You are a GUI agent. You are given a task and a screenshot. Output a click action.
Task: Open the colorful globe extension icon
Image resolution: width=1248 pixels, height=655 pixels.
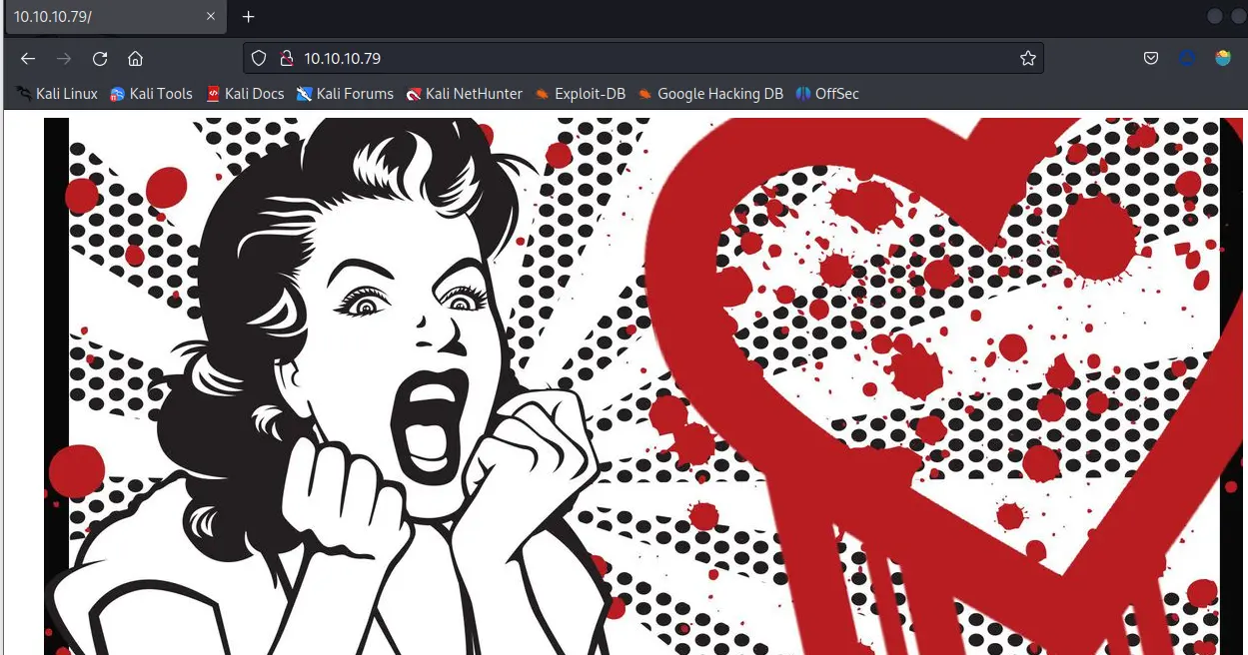click(x=1223, y=59)
